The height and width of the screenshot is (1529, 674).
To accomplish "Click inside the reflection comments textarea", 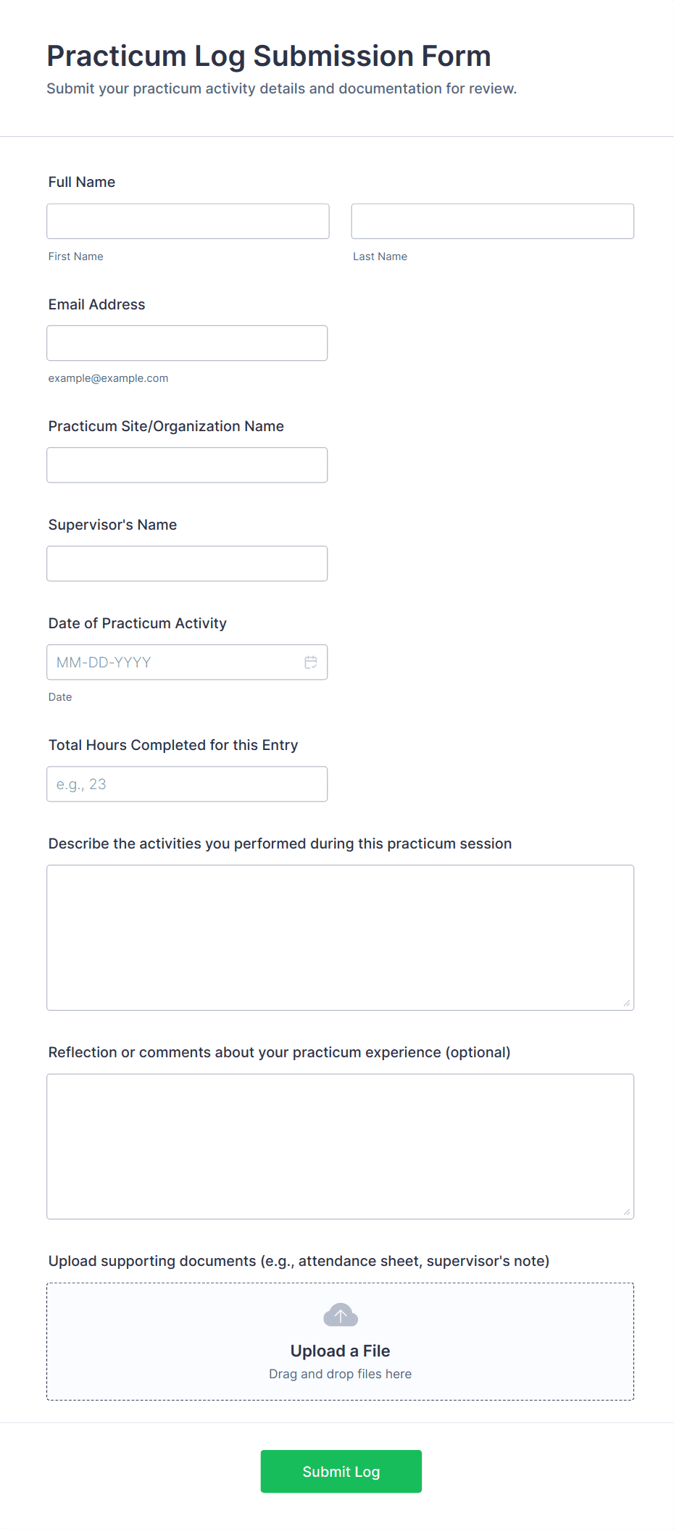I will [x=340, y=1146].
